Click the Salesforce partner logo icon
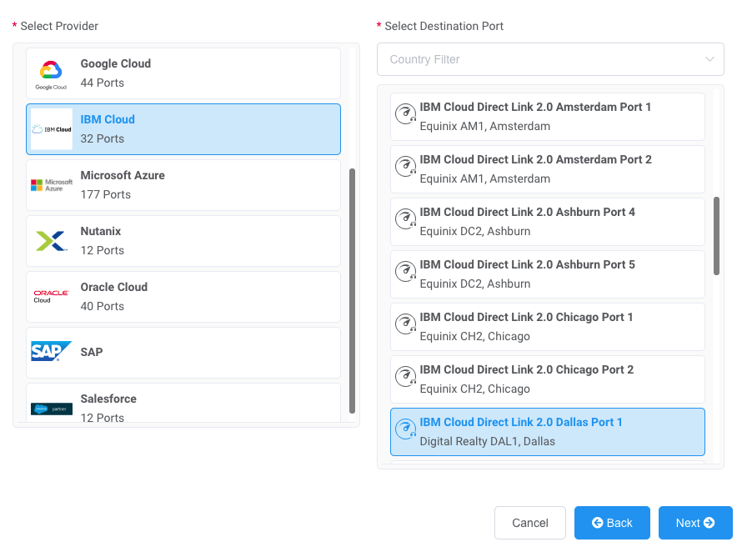Viewport: 742px width, 552px height. [x=51, y=409]
